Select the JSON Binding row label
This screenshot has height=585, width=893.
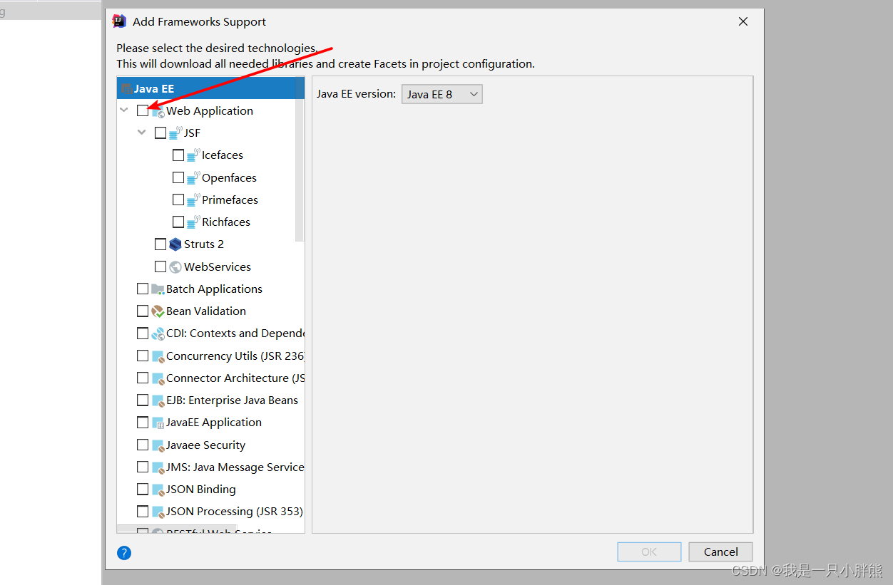point(201,489)
